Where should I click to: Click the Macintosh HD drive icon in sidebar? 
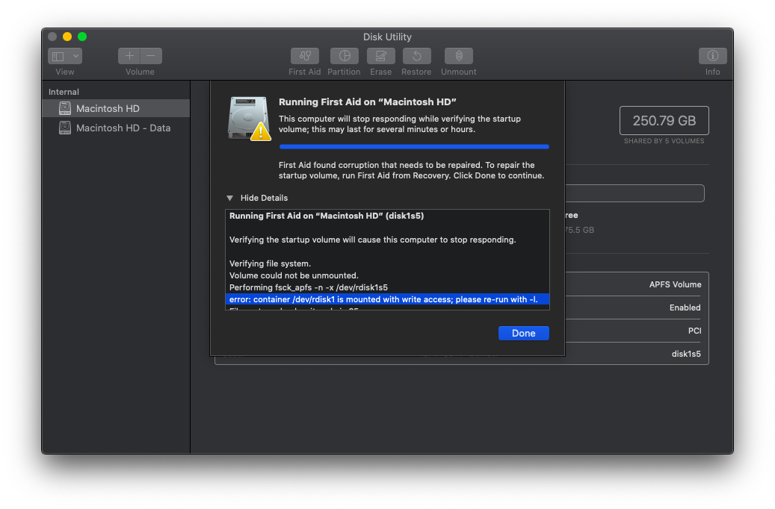(65, 108)
